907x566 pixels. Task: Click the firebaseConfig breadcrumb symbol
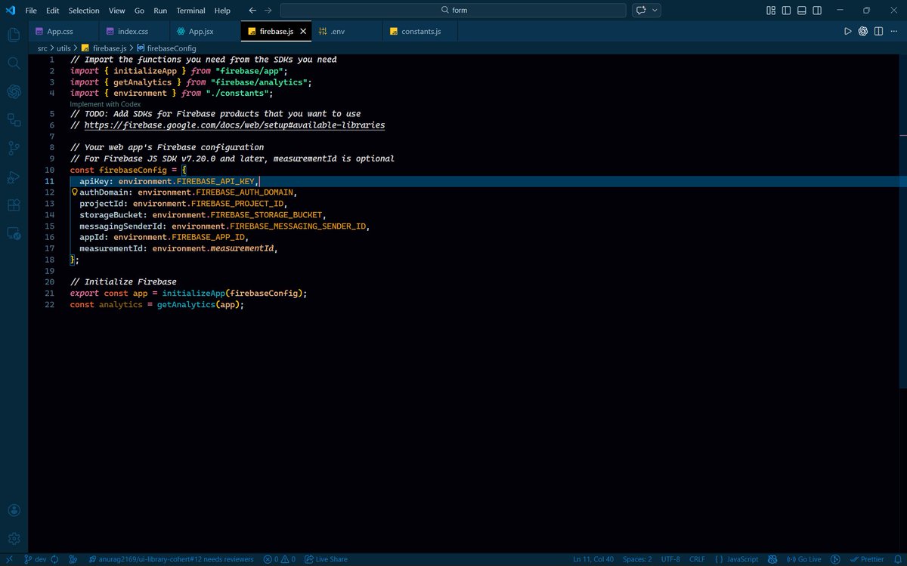166,48
